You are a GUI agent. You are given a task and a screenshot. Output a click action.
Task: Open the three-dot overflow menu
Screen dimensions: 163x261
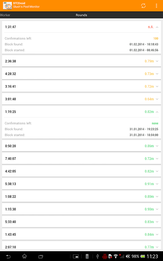(156, 6)
